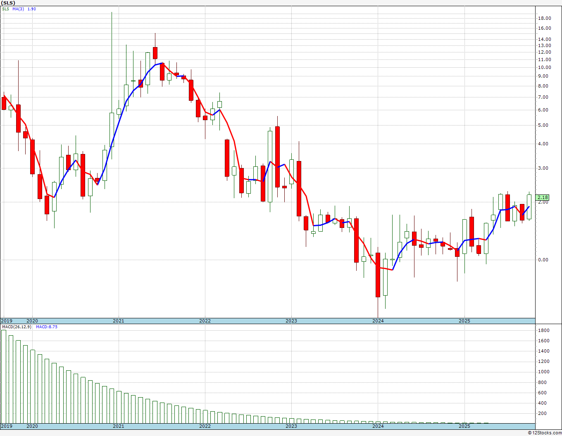Click the 2020 year marker on price timeline
562x436 pixels.
(x=32, y=321)
